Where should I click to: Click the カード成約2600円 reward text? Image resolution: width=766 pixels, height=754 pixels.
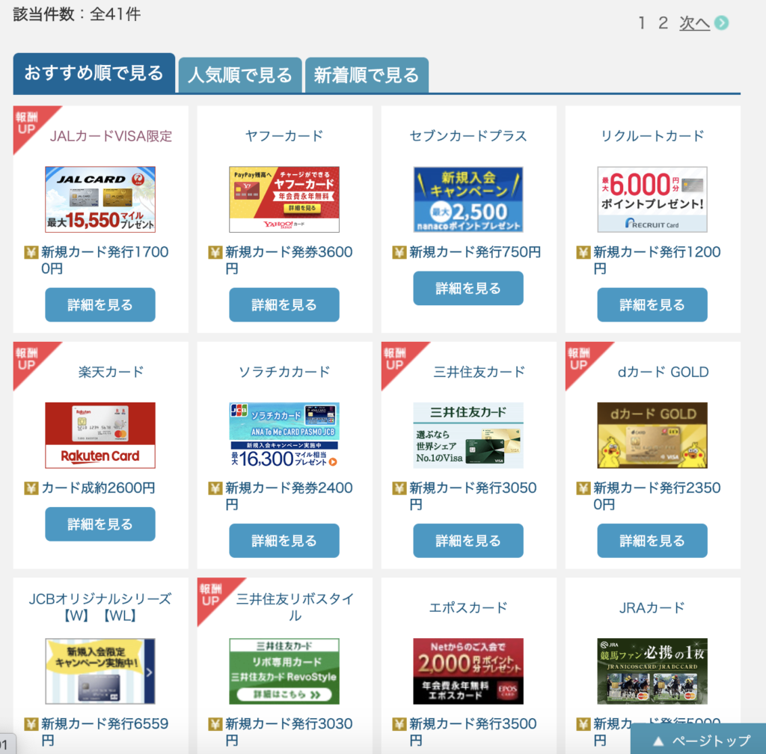click(x=98, y=488)
